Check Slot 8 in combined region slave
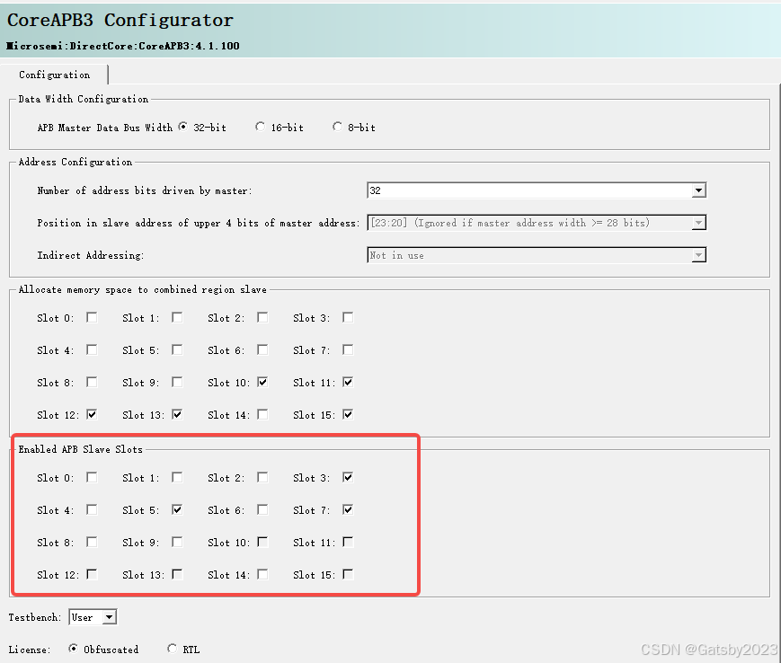This screenshot has height=663, width=781. click(x=92, y=383)
